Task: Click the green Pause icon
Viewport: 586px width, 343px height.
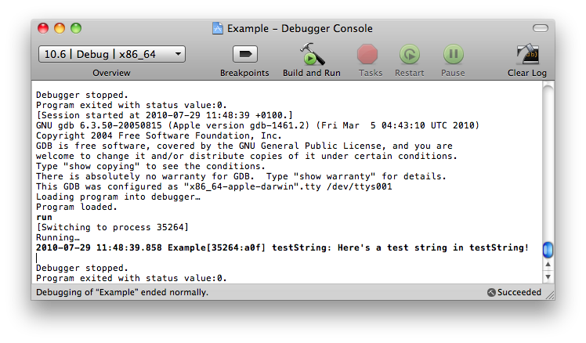Action: (x=454, y=55)
